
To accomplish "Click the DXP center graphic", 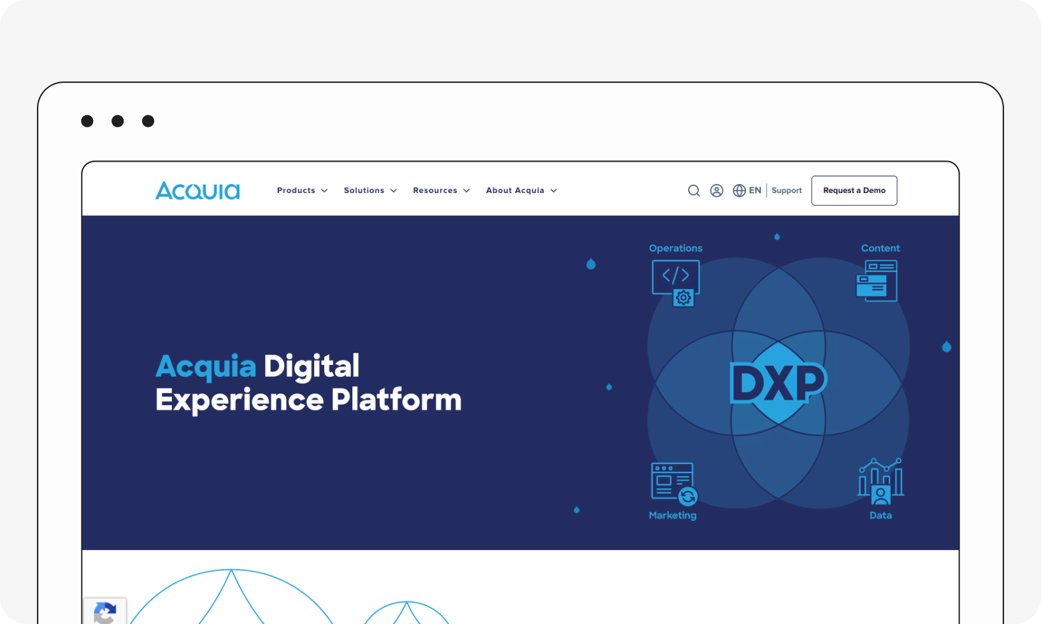I will (779, 383).
